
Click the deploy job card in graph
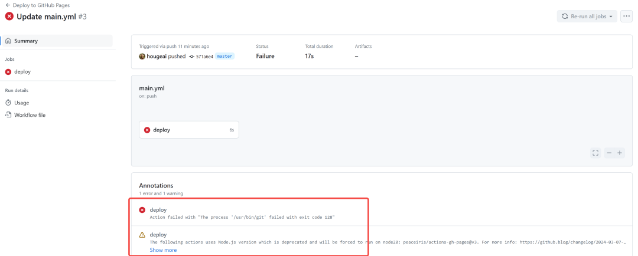tap(188, 130)
